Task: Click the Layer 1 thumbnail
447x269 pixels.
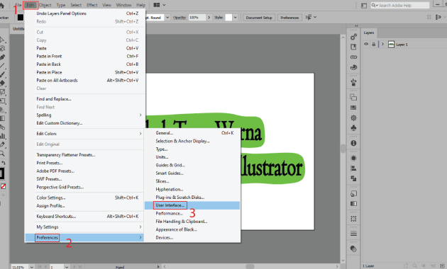Action: (x=391, y=44)
